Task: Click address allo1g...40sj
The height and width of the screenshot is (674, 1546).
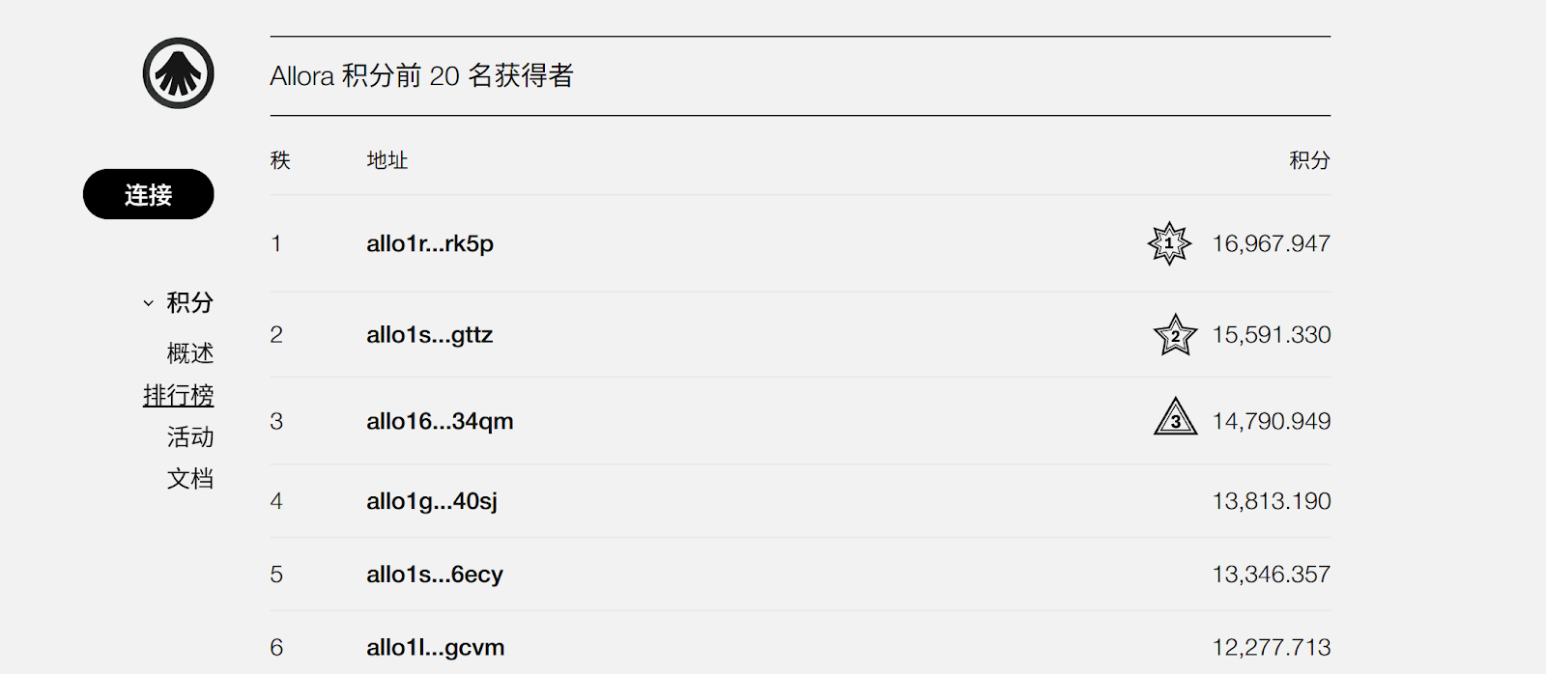Action: coord(432,501)
